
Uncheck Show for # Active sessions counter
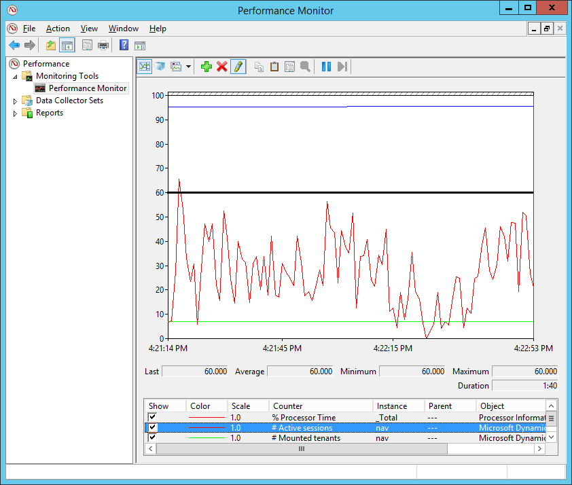153,428
